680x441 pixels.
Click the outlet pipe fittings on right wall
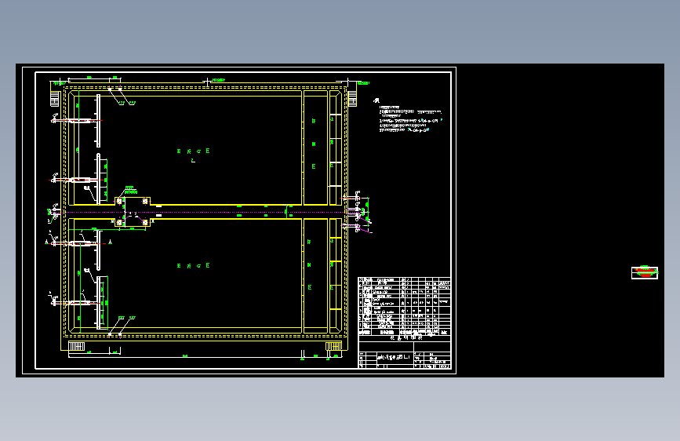tap(357, 211)
